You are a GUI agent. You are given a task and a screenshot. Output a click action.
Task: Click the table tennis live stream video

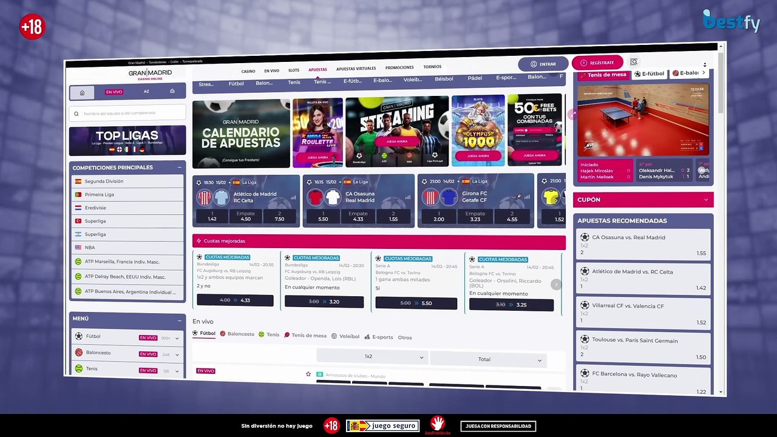643,119
